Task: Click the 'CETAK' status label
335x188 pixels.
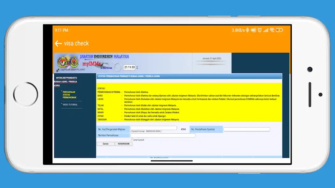Action: pyautogui.click(x=100, y=116)
